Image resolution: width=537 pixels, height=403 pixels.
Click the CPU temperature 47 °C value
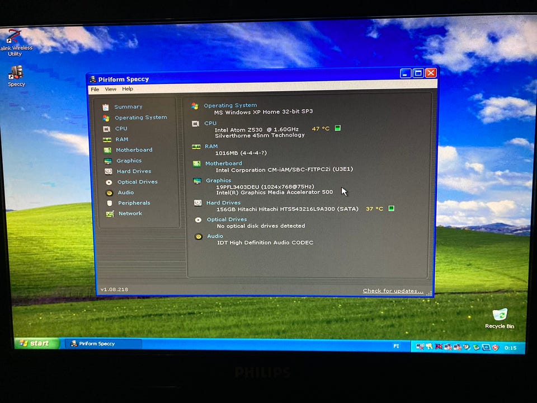point(321,129)
